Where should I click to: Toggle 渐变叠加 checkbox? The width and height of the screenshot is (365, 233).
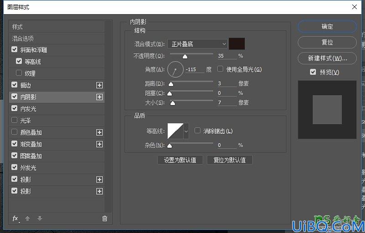coord(15,144)
